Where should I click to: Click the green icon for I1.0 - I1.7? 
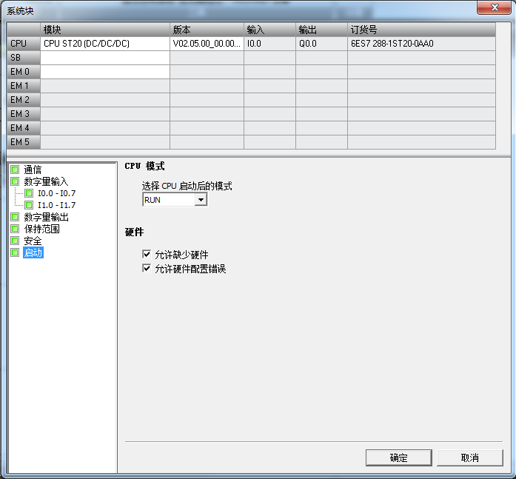tap(29, 205)
